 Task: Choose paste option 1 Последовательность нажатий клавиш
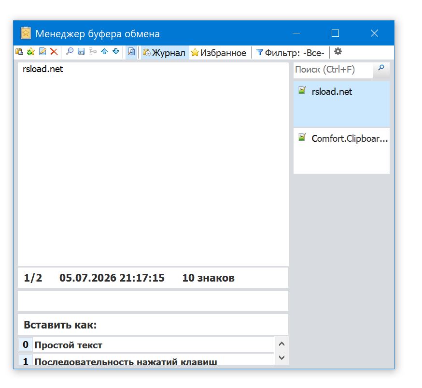146,359
